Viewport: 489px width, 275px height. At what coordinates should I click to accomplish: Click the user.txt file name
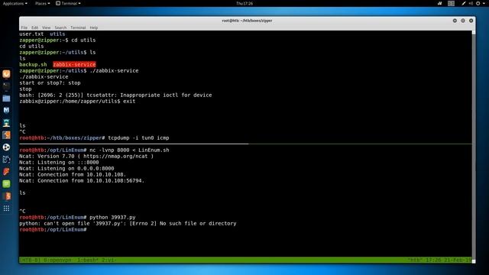pos(31,34)
